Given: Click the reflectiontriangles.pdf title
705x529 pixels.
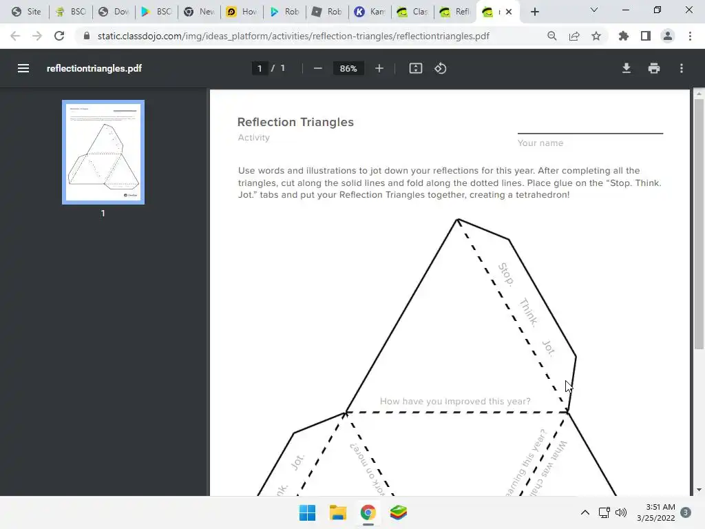Looking at the screenshot, I should [x=94, y=68].
